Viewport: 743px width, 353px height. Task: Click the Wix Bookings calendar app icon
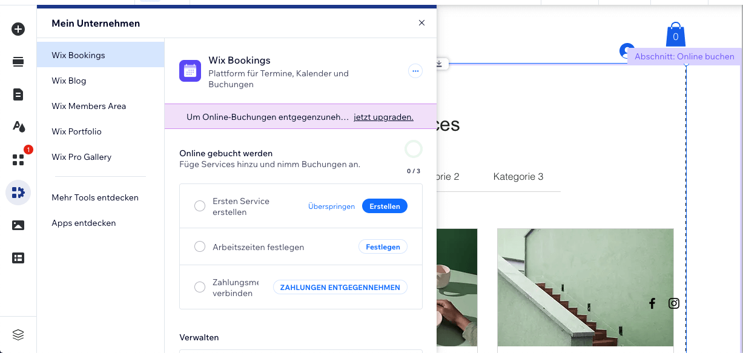point(190,71)
